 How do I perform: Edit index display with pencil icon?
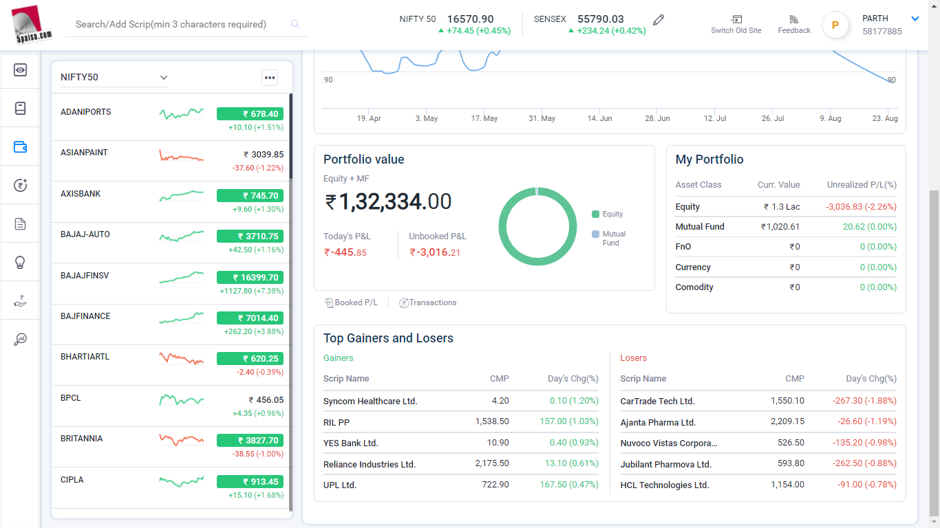tap(659, 20)
